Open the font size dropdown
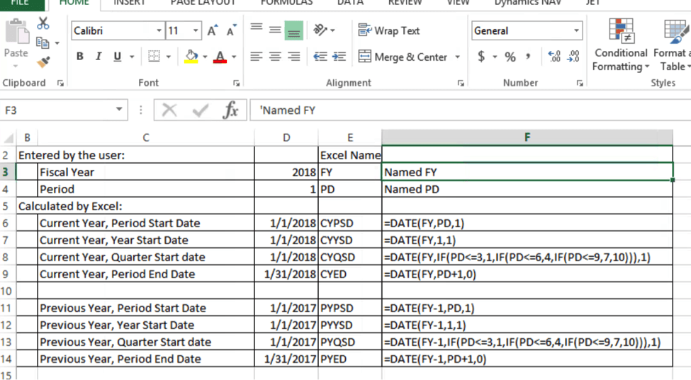The image size is (691, 380). point(196,31)
